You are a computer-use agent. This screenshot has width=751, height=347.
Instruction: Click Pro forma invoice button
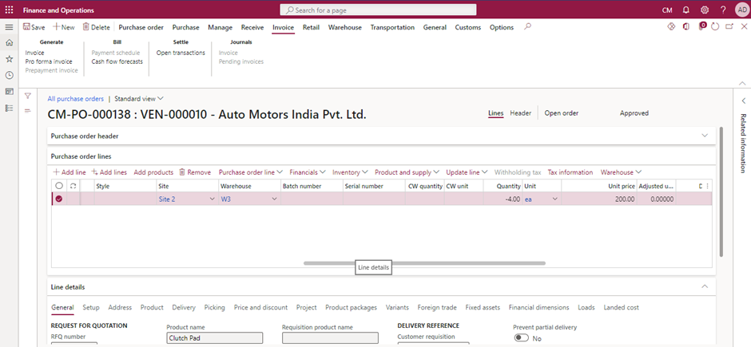(49, 61)
